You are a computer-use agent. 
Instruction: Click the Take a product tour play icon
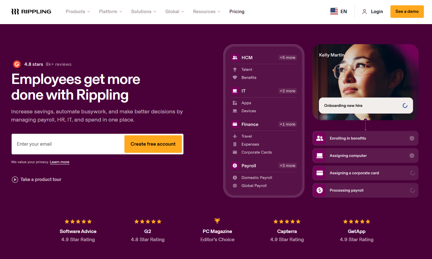[15, 179]
